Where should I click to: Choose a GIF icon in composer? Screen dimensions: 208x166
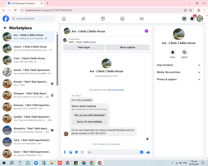[82, 152]
